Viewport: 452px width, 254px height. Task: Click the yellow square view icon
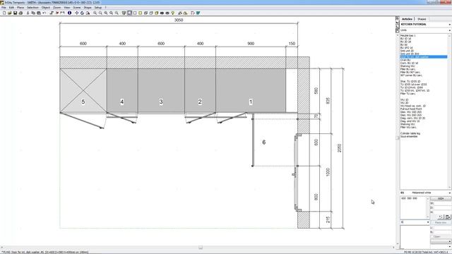(141, 13)
